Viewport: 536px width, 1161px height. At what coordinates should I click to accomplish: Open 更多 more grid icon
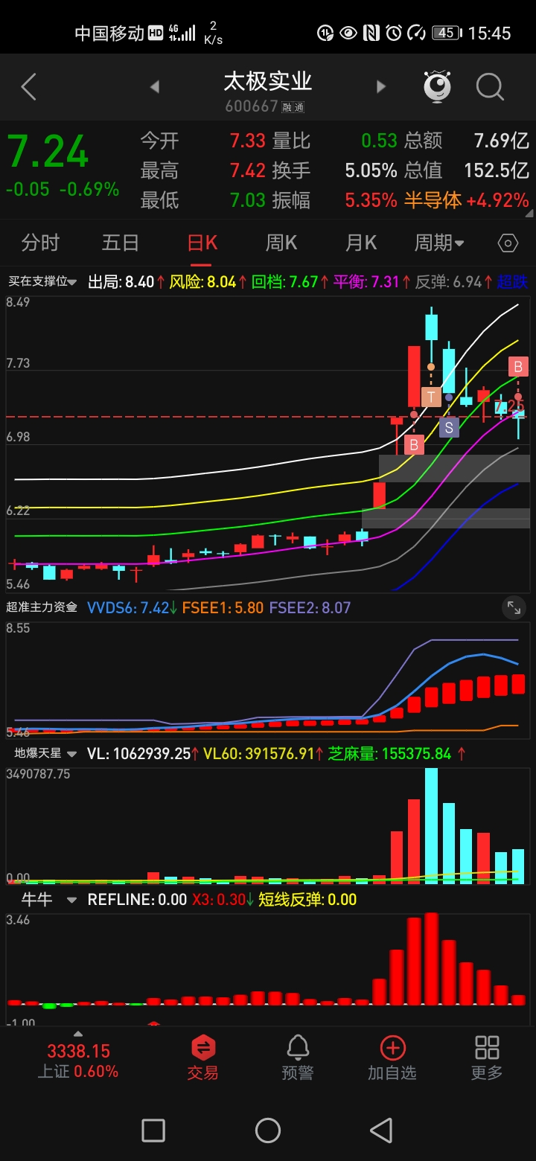[487, 1057]
